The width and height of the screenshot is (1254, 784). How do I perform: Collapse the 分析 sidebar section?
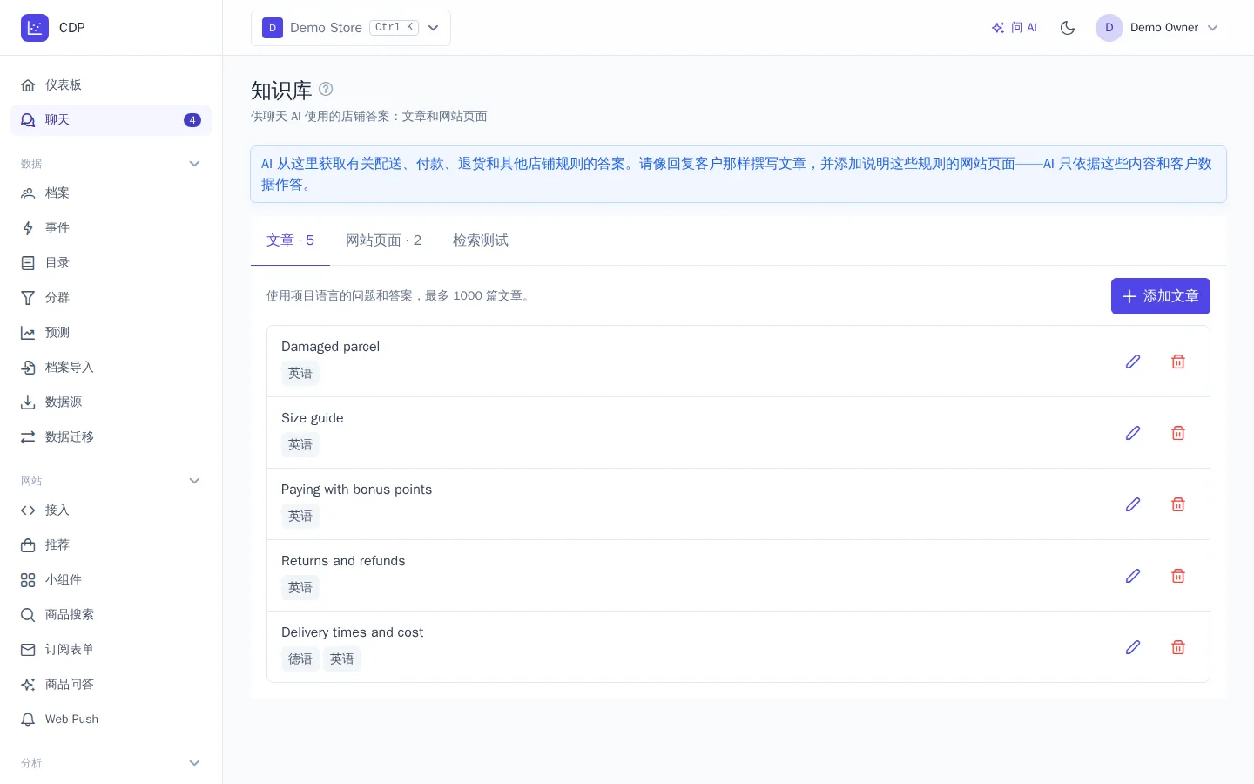point(195,763)
